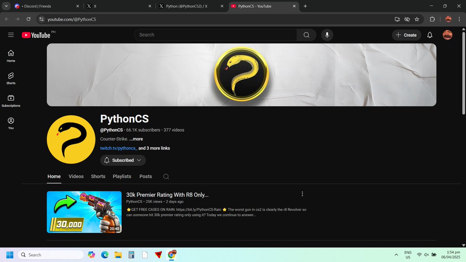Click the crossed-out eye icon in address bar
This screenshot has height=262, width=466.
(407, 19)
